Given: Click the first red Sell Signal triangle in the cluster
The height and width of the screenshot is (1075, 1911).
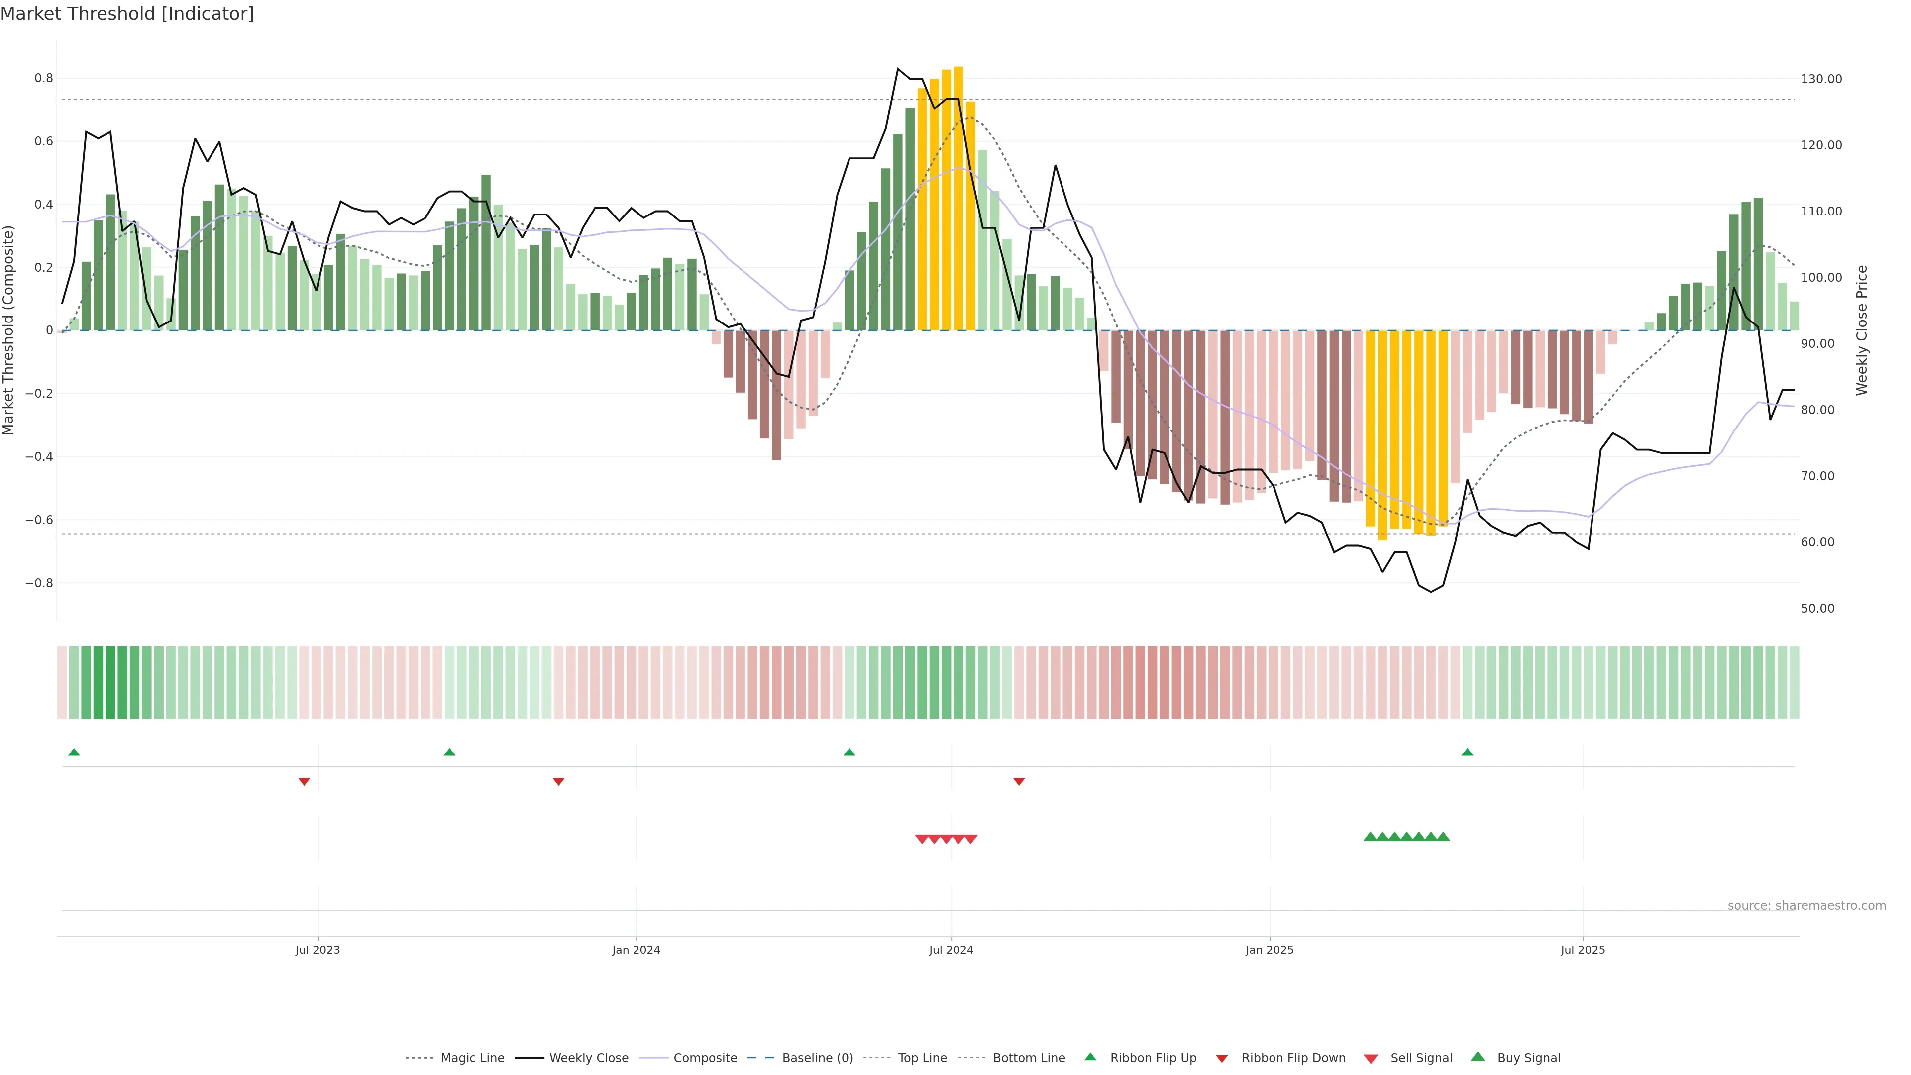Looking at the screenshot, I should coord(921,839).
